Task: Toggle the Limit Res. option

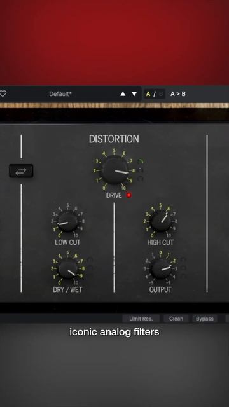Action: [x=141, y=319]
